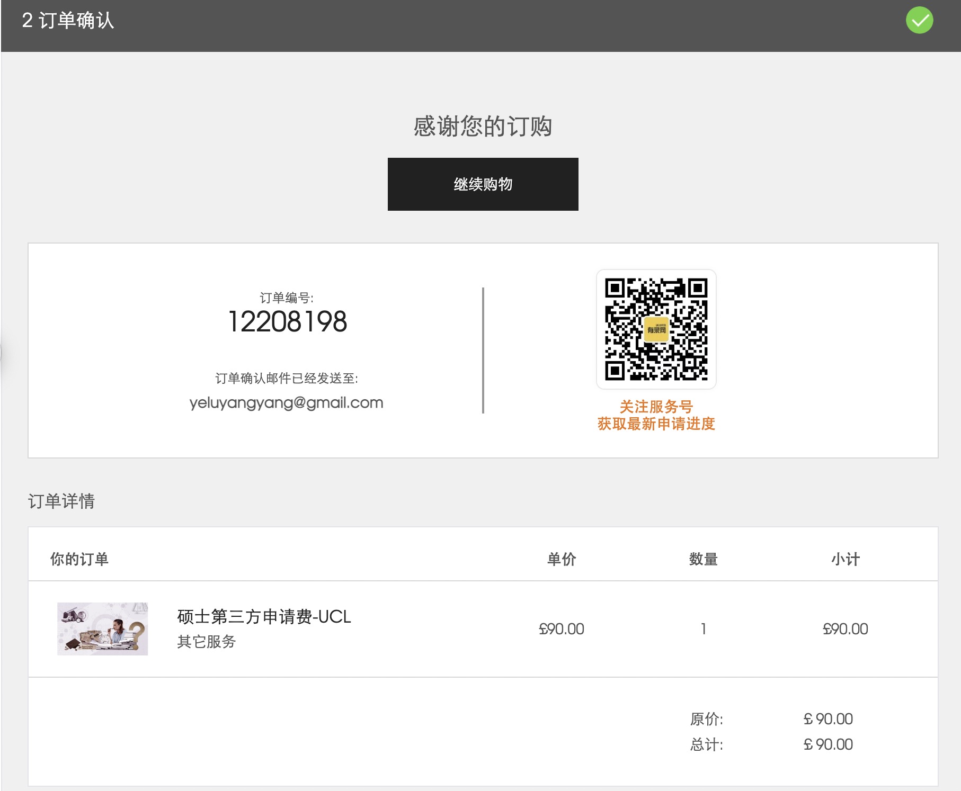Click the 数量 column header
The width and height of the screenshot is (961, 791).
pyautogui.click(x=703, y=559)
